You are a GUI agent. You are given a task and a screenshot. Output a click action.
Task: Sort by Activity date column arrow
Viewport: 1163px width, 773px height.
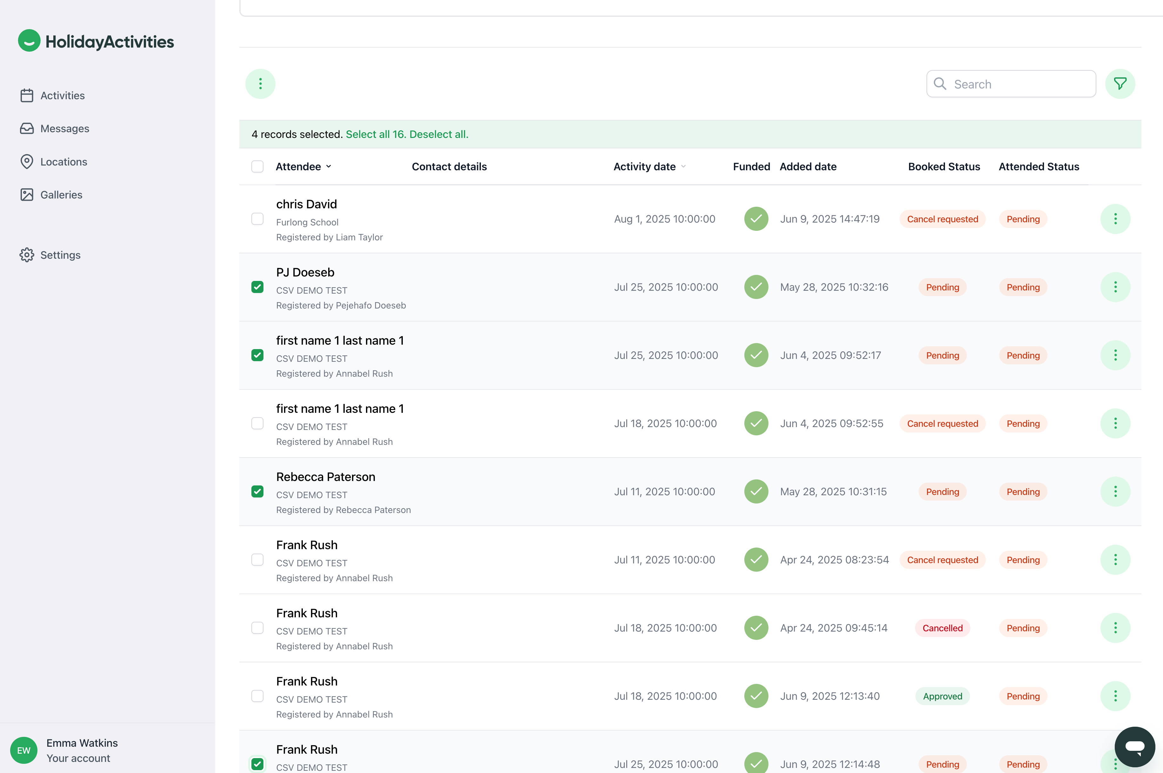[683, 167]
